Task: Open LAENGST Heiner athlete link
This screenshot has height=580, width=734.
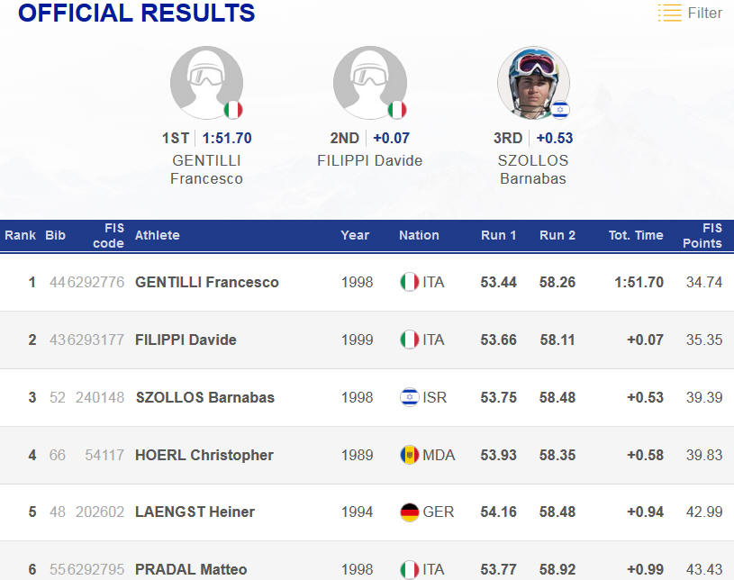Action: point(195,512)
